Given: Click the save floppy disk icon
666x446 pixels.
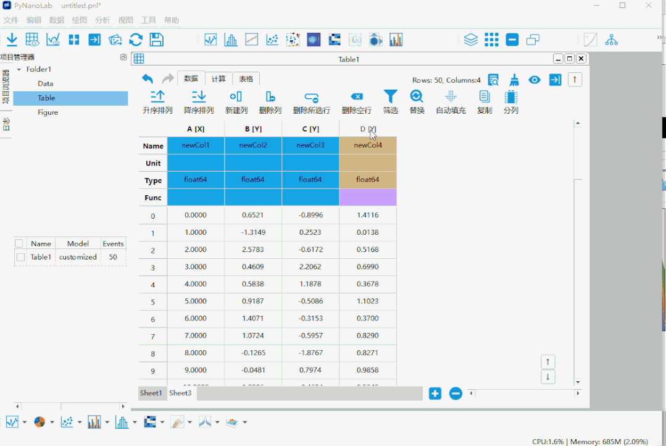Looking at the screenshot, I should point(157,40).
